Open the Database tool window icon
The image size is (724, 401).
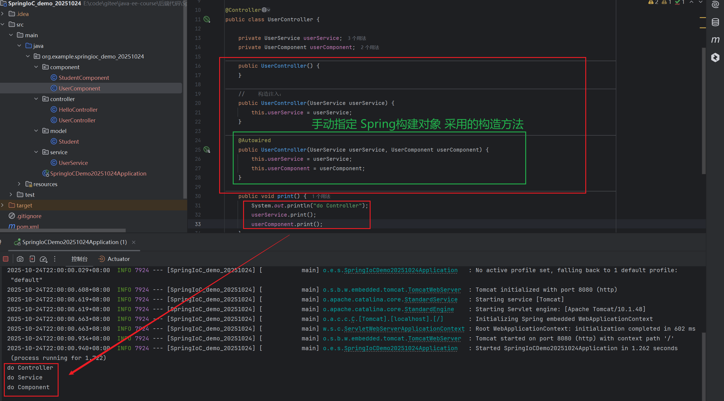[x=715, y=22]
